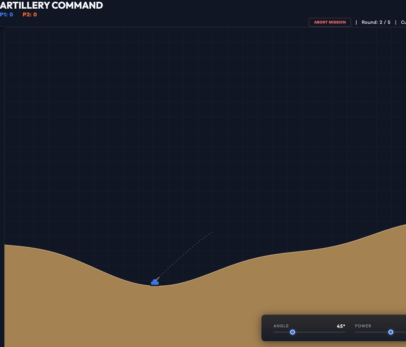
Task: Click the P1 score label
Action: pos(6,14)
